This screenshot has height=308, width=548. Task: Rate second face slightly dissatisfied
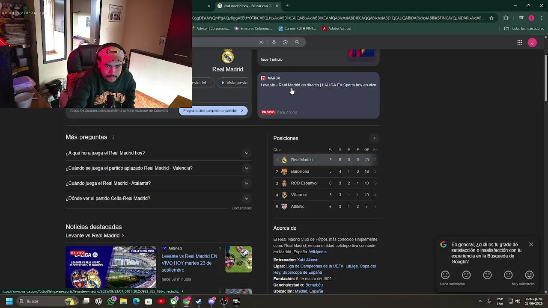466,275
